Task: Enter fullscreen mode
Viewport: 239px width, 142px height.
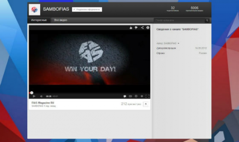Action: 147,96
